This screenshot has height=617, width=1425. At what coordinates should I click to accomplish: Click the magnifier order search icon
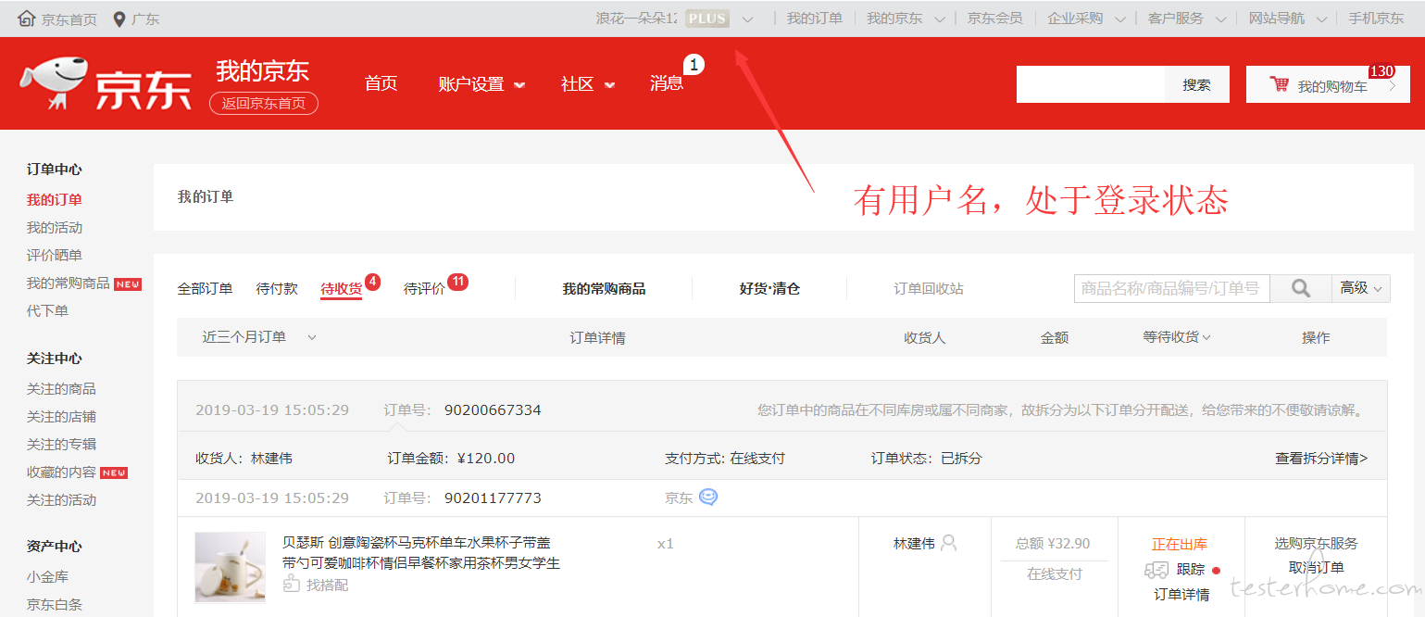(x=1301, y=288)
